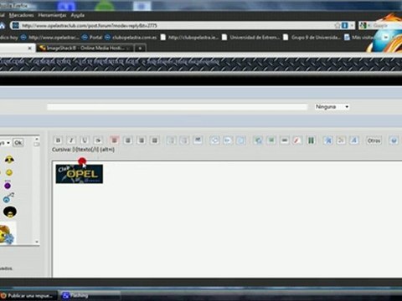Image resolution: width=402 pixels, height=301 pixels.
Task: Close the current browser tab
Action: (30, 48)
